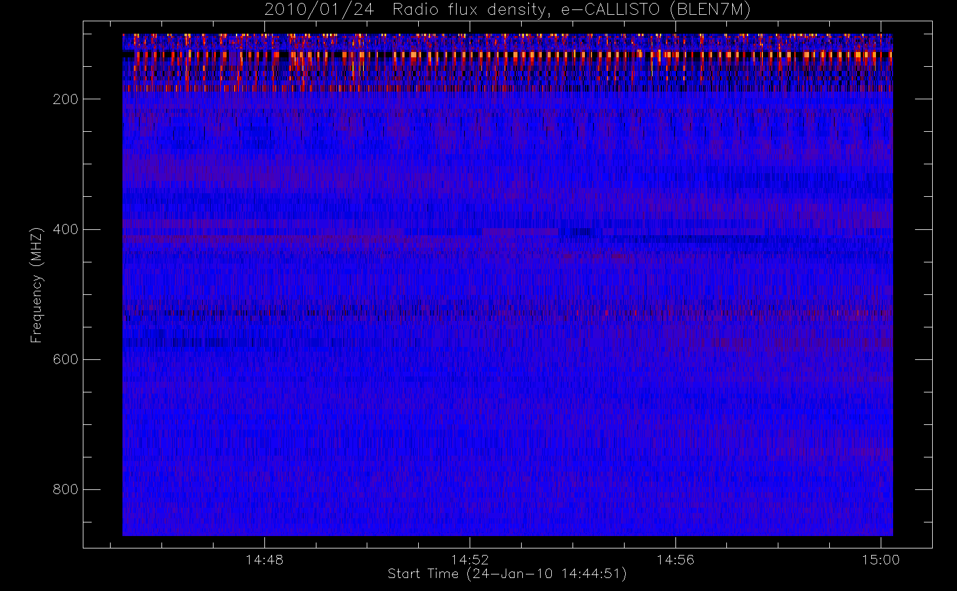Viewport: 957px width, 591px height.
Task: Click the 600 frequency tick label
Action: click(65, 359)
